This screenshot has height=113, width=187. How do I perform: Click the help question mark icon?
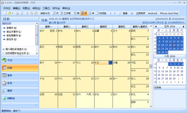(x=132, y=13)
